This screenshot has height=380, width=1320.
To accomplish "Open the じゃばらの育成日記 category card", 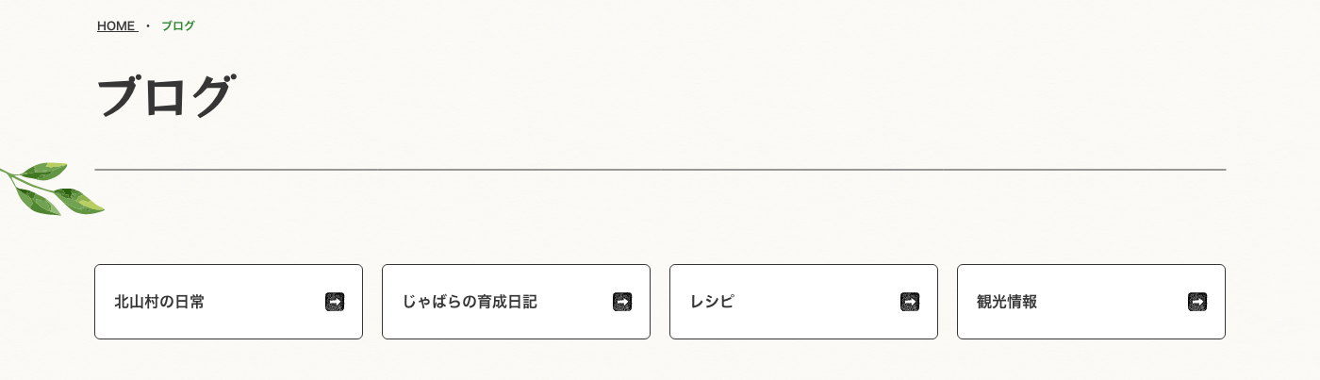I will click(x=516, y=302).
